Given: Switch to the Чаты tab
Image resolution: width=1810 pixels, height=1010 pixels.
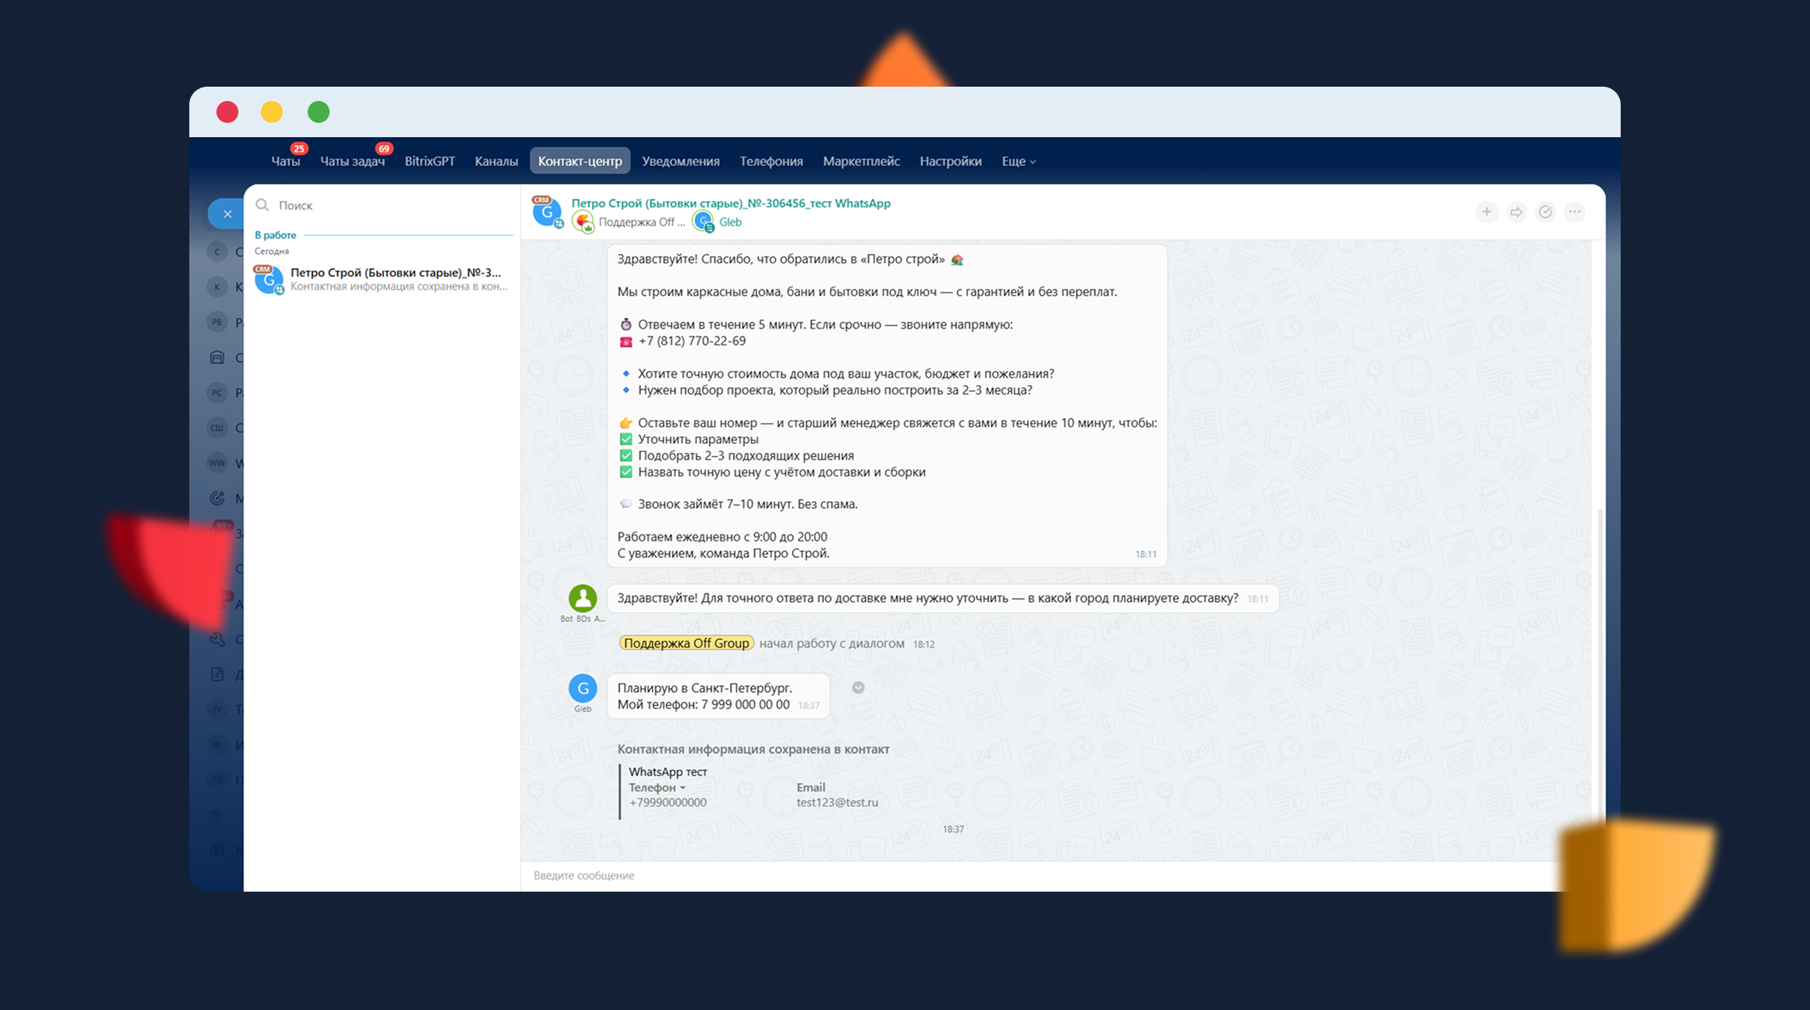Looking at the screenshot, I should click(285, 161).
